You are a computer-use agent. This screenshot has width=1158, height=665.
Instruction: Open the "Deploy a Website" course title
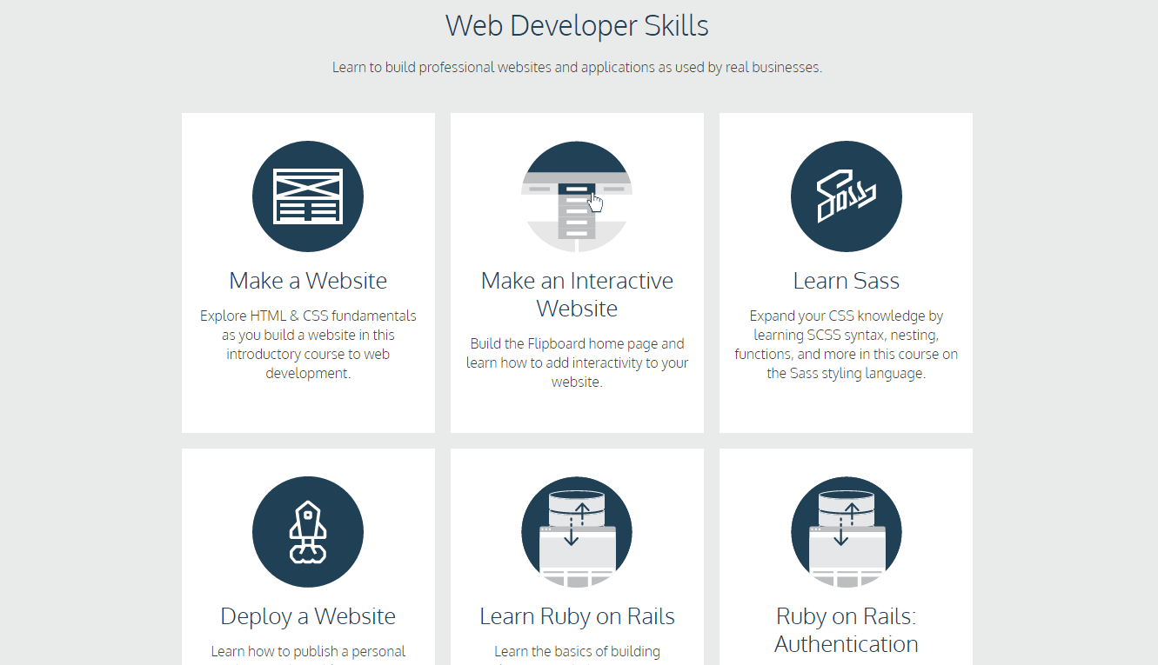click(x=308, y=615)
